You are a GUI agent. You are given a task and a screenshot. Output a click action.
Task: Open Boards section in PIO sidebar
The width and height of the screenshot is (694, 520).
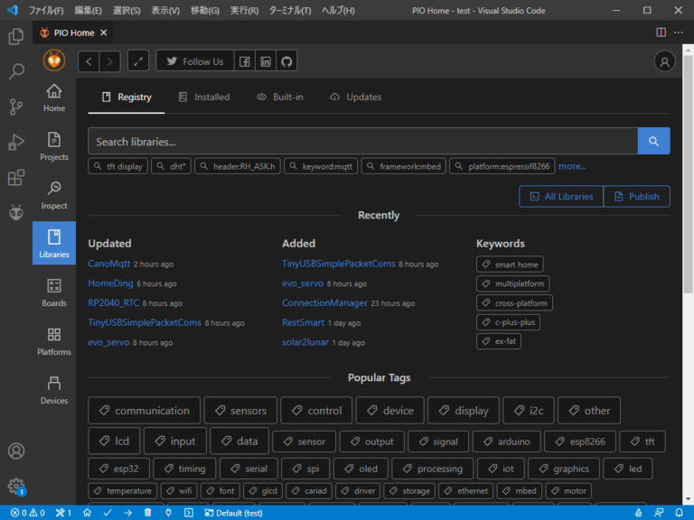(54, 292)
